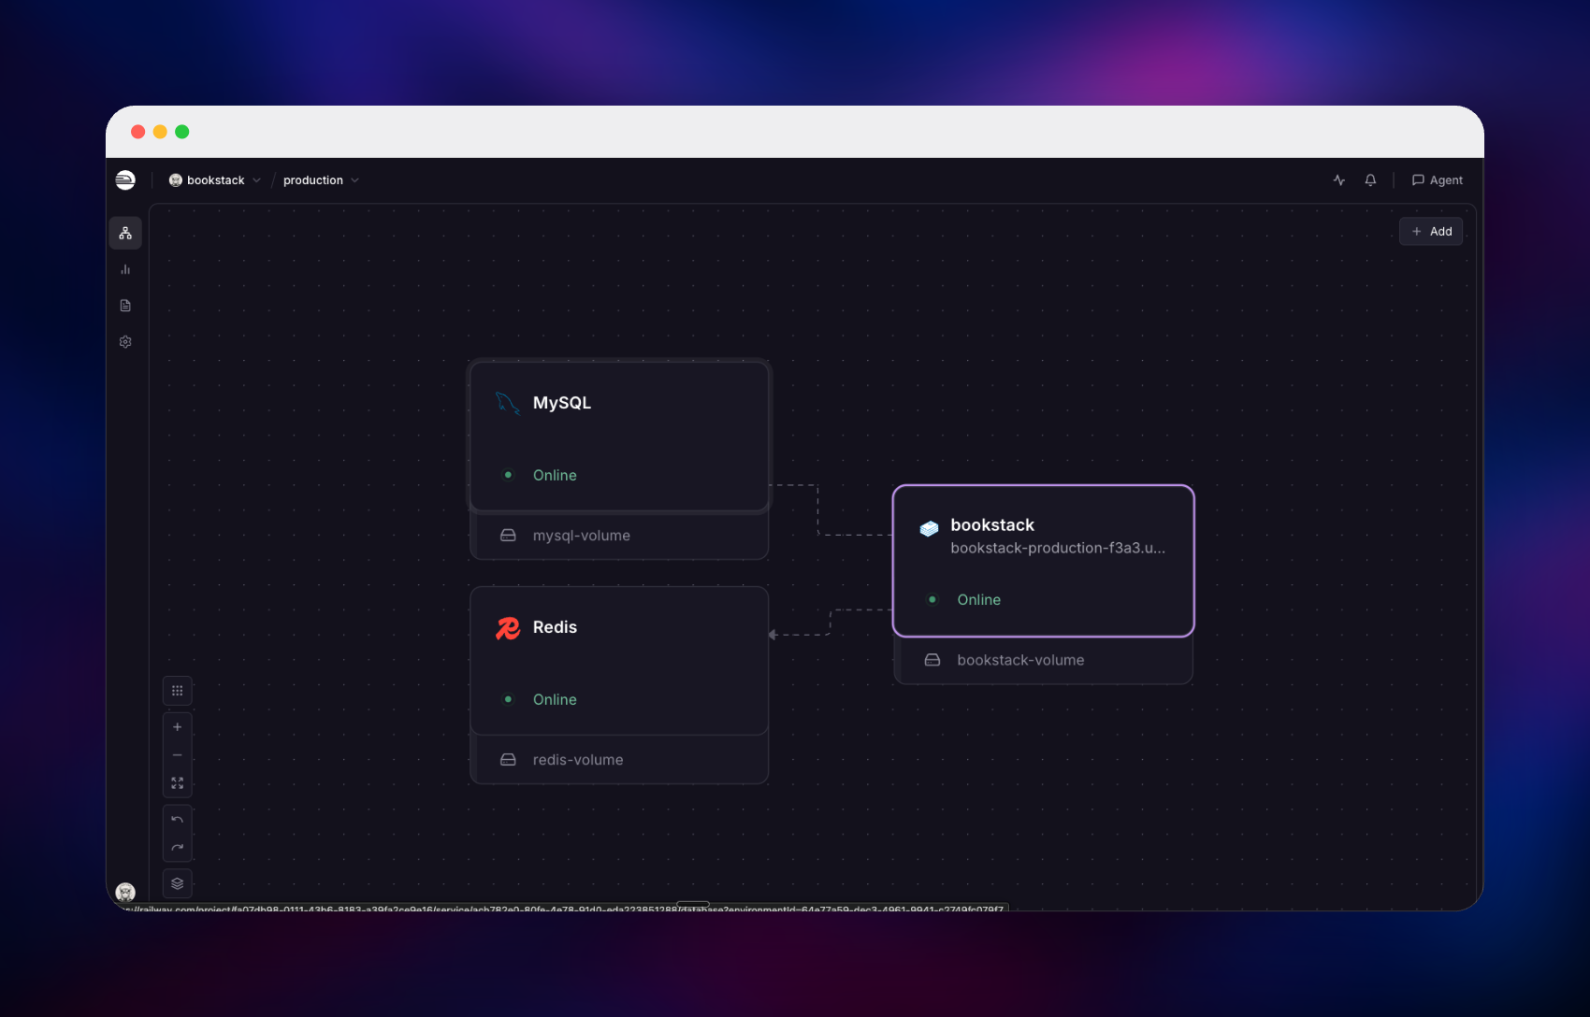Open project Settings gear in sidebar
This screenshot has height=1017, width=1590.
125,342
